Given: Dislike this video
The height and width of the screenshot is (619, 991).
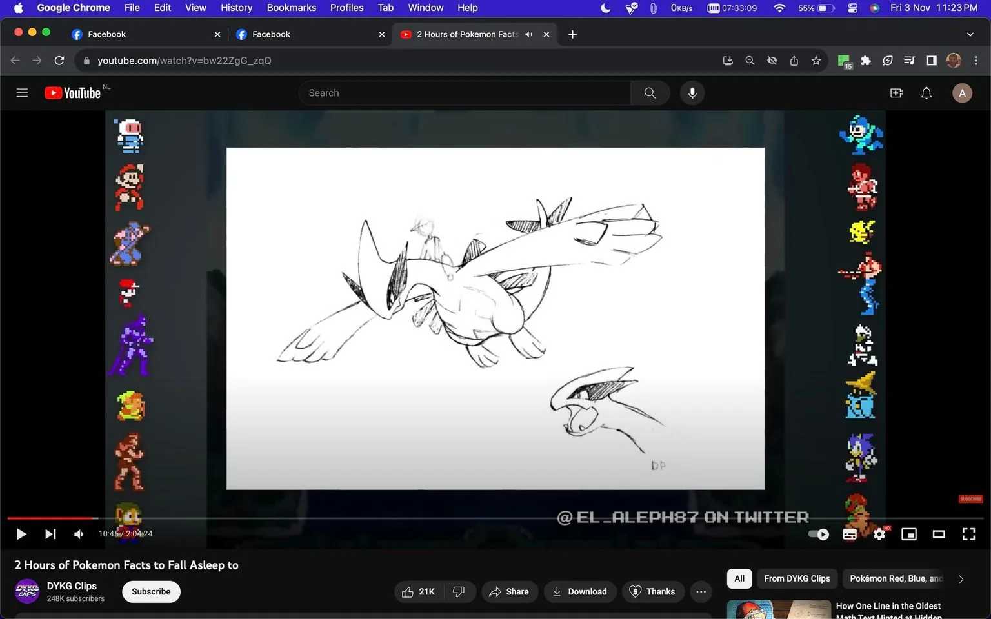Looking at the screenshot, I should tap(459, 591).
